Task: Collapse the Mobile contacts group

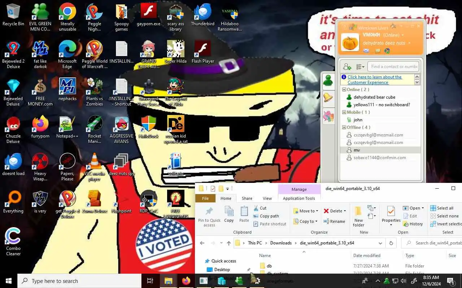Action: pyautogui.click(x=344, y=112)
